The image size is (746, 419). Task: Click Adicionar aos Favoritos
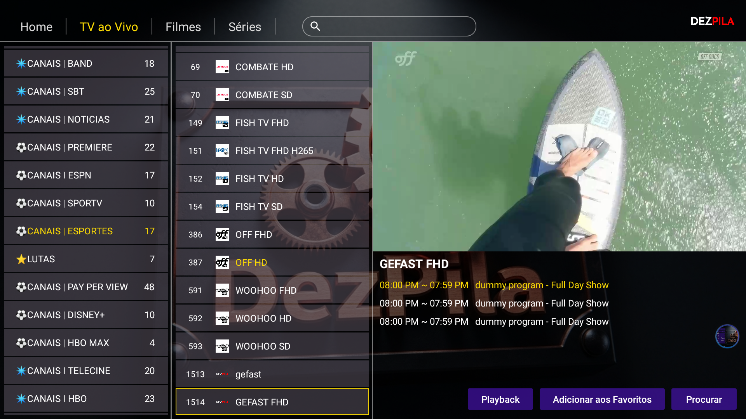tap(602, 399)
